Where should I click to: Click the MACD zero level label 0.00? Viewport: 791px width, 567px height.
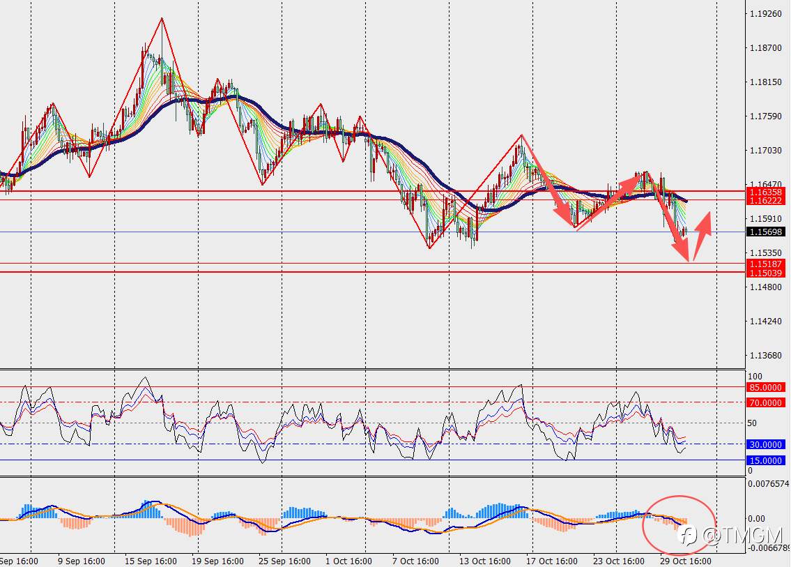click(x=757, y=519)
